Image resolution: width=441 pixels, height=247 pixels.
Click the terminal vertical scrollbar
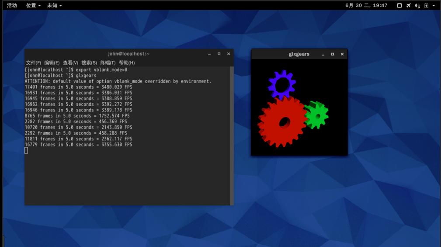232,136
